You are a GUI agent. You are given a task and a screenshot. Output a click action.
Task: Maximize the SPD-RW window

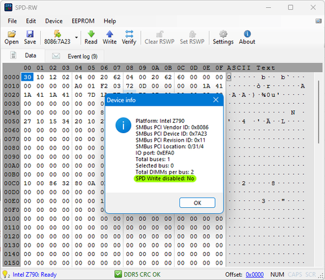pyautogui.click(x=291, y=7)
